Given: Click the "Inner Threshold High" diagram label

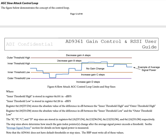Looking at the screenshot, I should coord(19,63).
